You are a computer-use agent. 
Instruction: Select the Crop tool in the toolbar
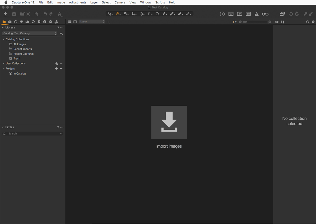[134, 14]
